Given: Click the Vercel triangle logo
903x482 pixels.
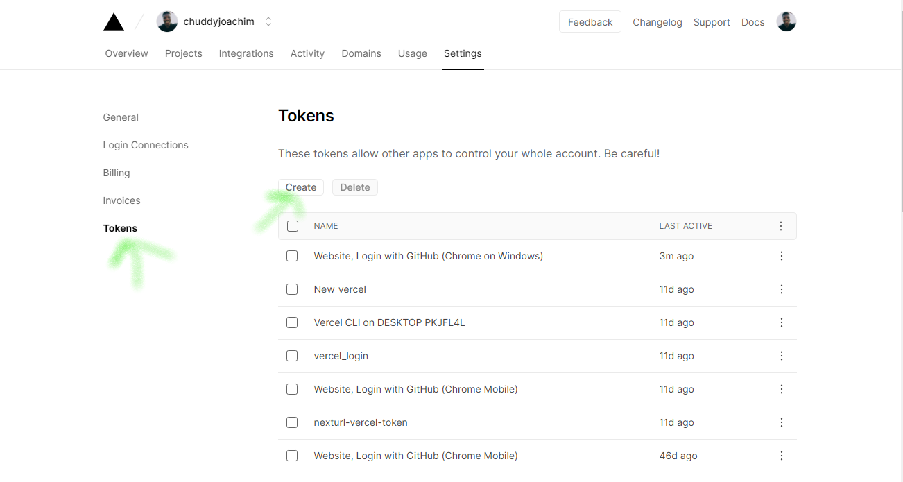Looking at the screenshot, I should click(x=113, y=21).
